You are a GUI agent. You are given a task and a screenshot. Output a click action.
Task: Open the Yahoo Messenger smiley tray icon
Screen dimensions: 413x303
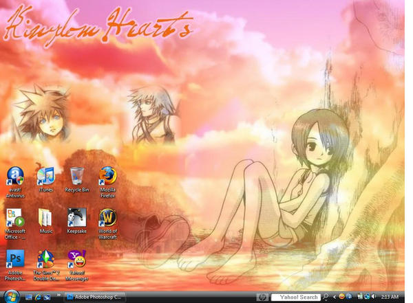[341, 297]
